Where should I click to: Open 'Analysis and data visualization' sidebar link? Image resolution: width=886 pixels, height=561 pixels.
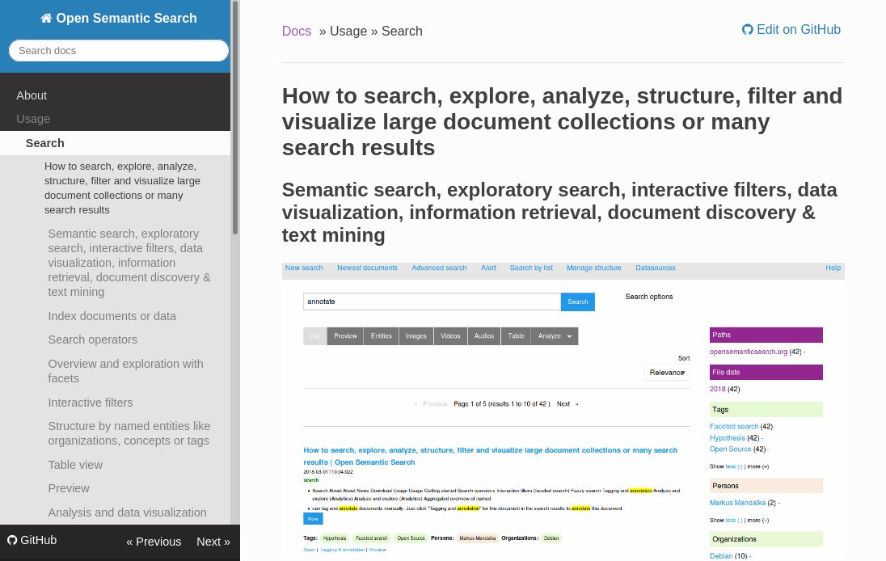pos(127,512)
